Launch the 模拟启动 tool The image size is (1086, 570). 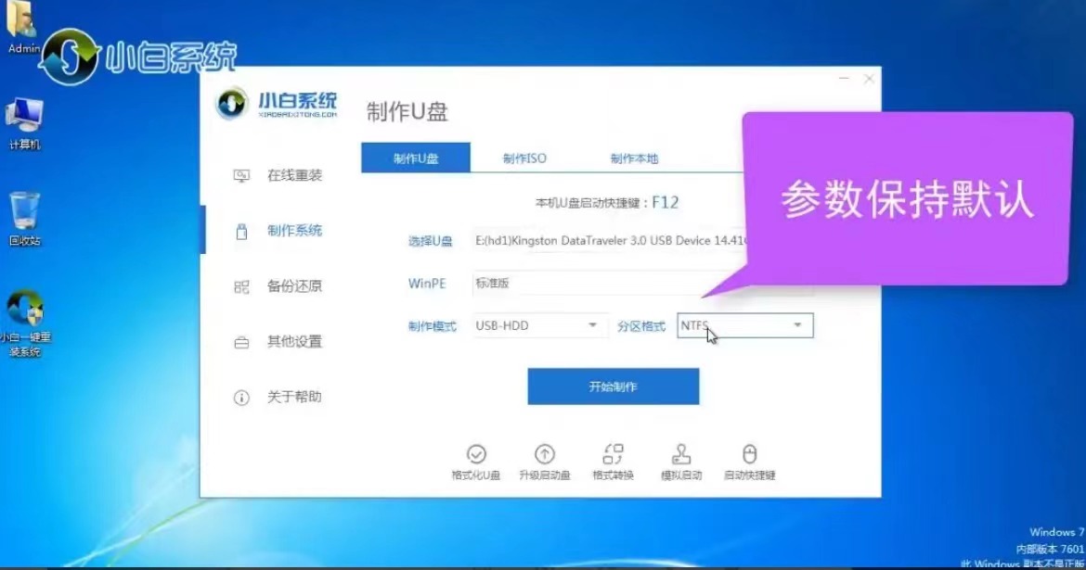681,462
